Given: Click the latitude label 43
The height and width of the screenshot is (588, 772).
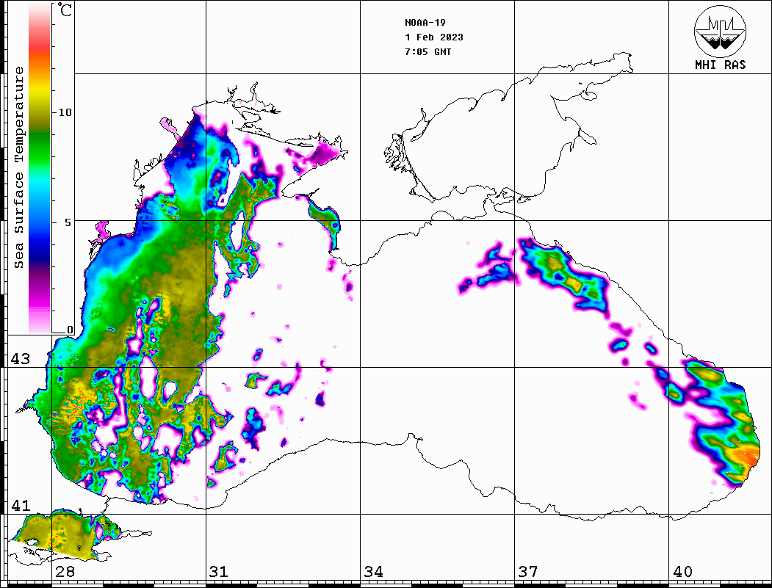Looking at the screenshot, I should 20,359.
